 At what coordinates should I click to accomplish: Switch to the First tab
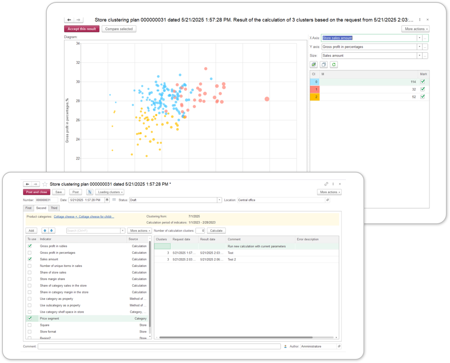(28, 208)
